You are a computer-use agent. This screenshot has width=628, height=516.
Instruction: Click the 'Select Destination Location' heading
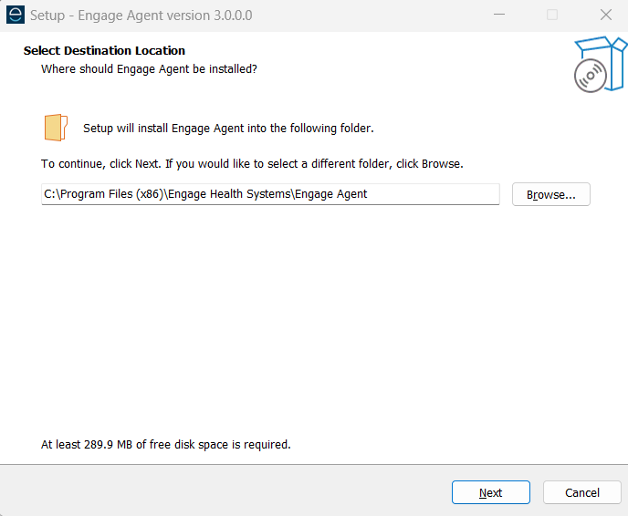pos(104,51)
